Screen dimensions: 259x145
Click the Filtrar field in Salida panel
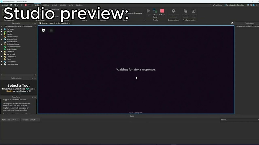point(240,120)
